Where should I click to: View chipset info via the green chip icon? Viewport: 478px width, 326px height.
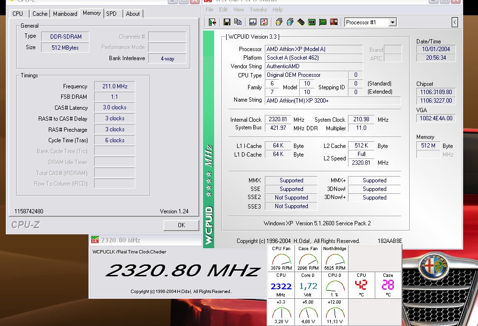[311, 22]
